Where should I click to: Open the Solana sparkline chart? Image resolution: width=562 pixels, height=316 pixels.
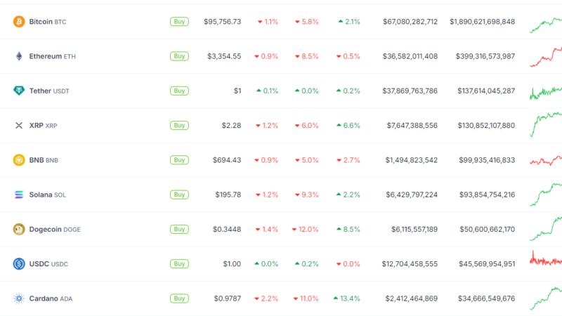pyautogui.click(x=546, y=195)
